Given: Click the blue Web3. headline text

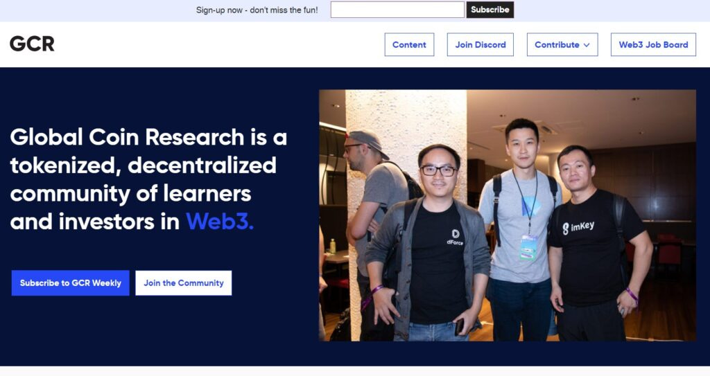Looking at the screenshot, I should pyautogui.click(x=220, y=222).
